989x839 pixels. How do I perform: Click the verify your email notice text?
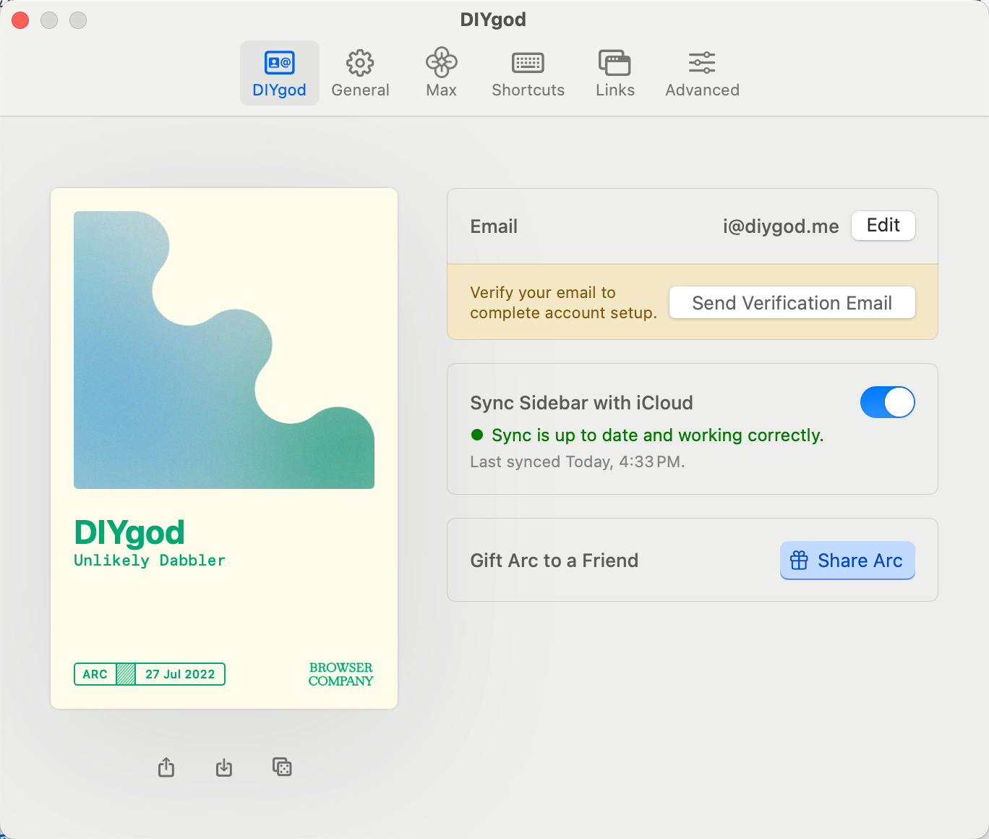(x=563, y=302)
